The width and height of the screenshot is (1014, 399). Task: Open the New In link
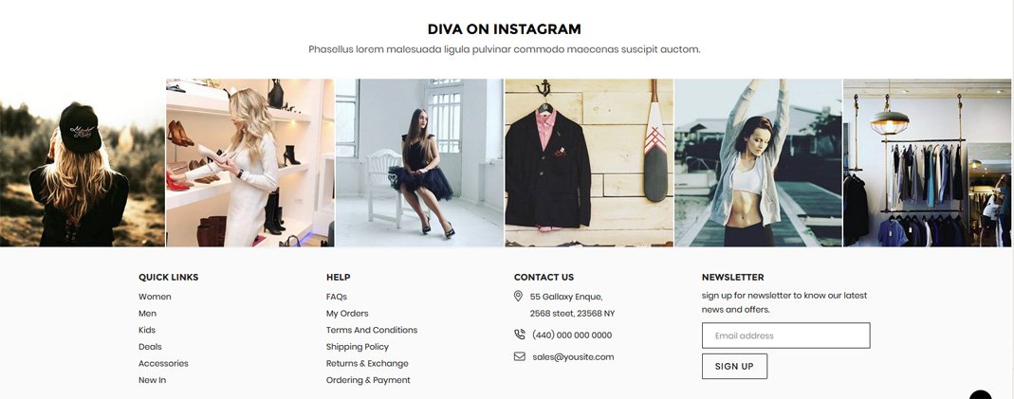152,380
